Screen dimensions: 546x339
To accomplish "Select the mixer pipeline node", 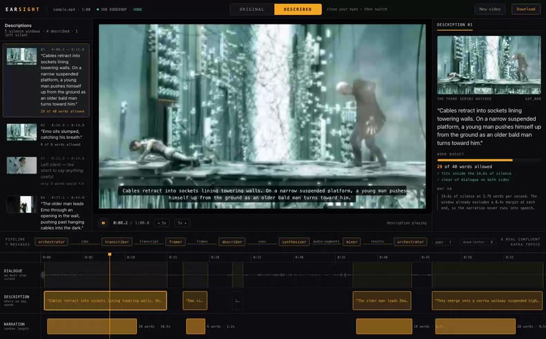I will (352, 242).
